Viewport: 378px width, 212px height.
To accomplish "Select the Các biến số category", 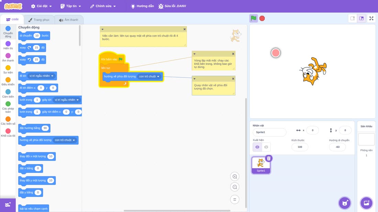I will (8, 121).
